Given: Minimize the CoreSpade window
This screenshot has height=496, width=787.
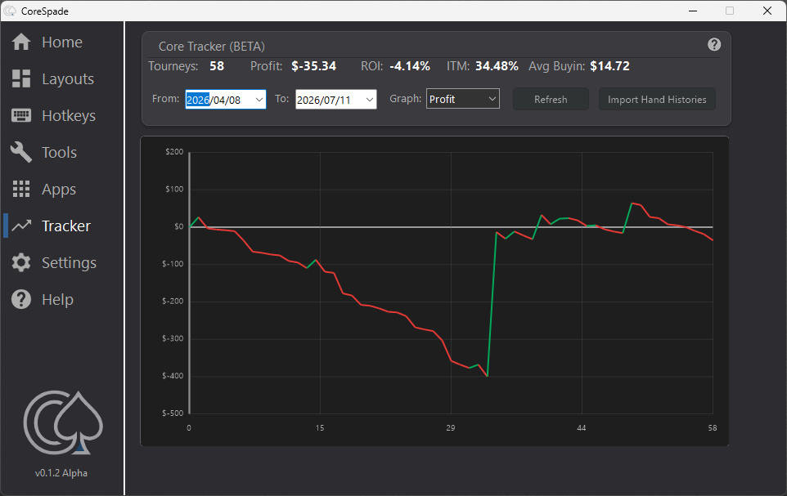Looking at the screenshot, I should click(x=693, y=11).
